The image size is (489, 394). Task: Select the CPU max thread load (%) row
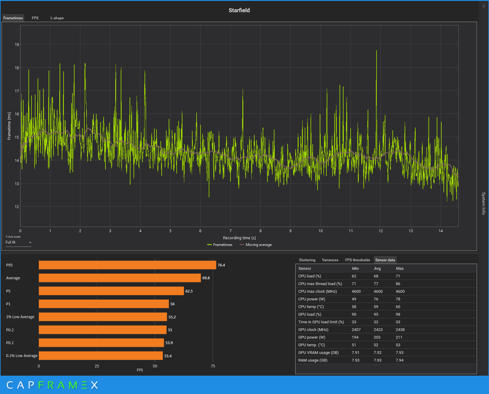tap(386, 284)
